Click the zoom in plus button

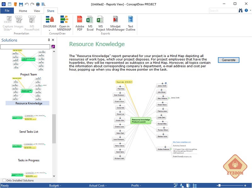click(245, 185)
